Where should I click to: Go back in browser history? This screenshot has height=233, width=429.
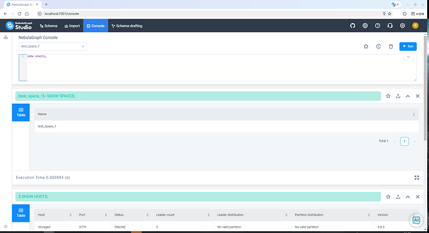(x=5, y=14)
